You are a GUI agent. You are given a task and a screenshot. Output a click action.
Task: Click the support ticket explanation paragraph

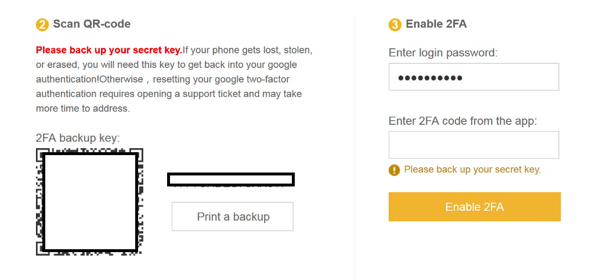click(x=174, y=79)
